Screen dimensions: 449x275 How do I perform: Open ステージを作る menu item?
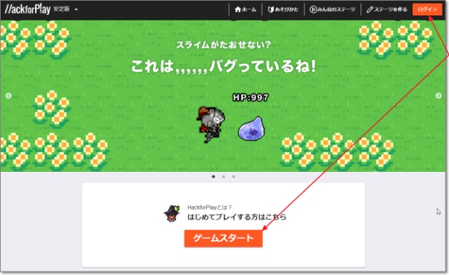(387, 9)
